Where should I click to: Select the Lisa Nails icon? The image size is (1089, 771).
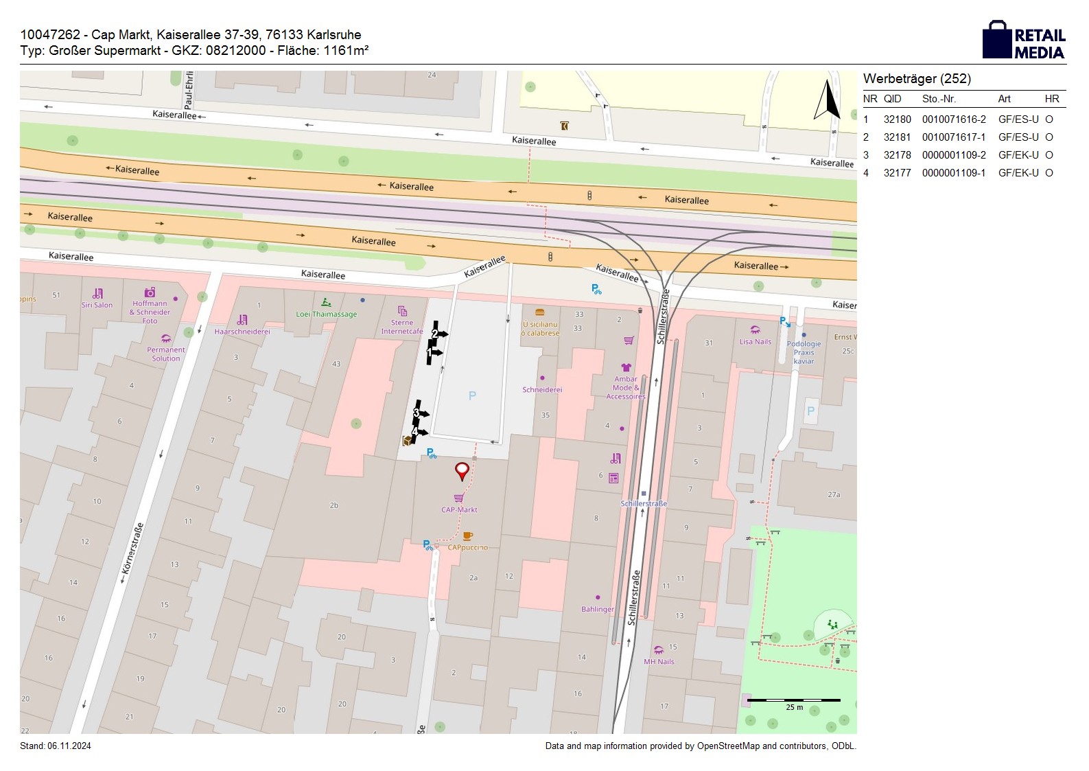(756, 330)
